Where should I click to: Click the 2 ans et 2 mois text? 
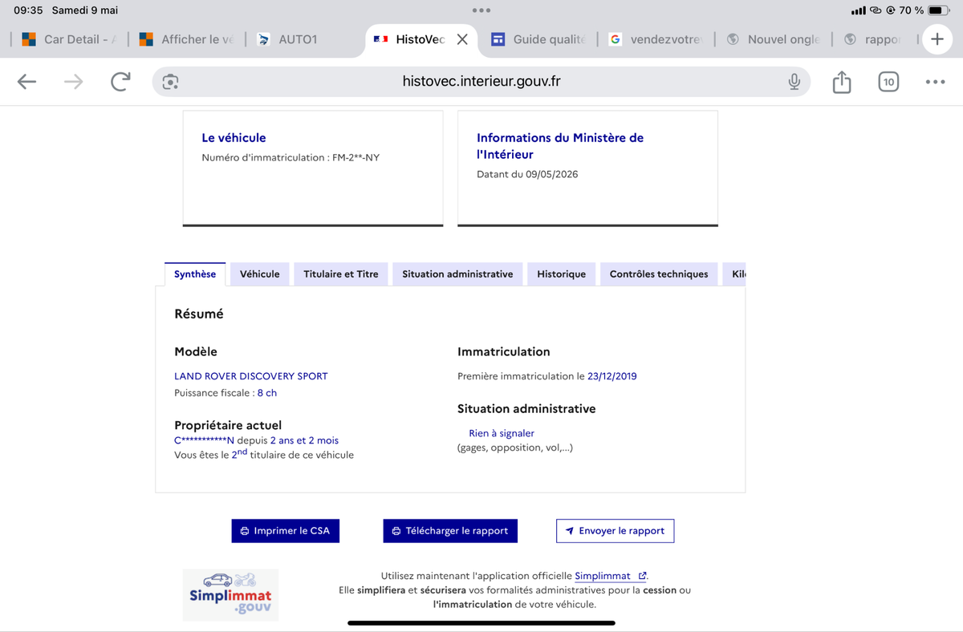click(304, 440)
